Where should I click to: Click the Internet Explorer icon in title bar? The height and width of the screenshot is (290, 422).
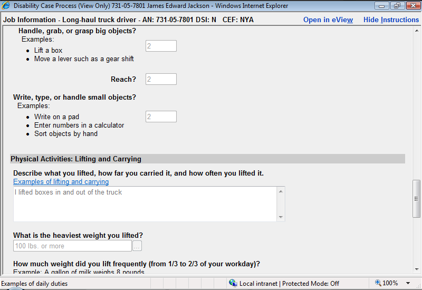coord(6,6)
